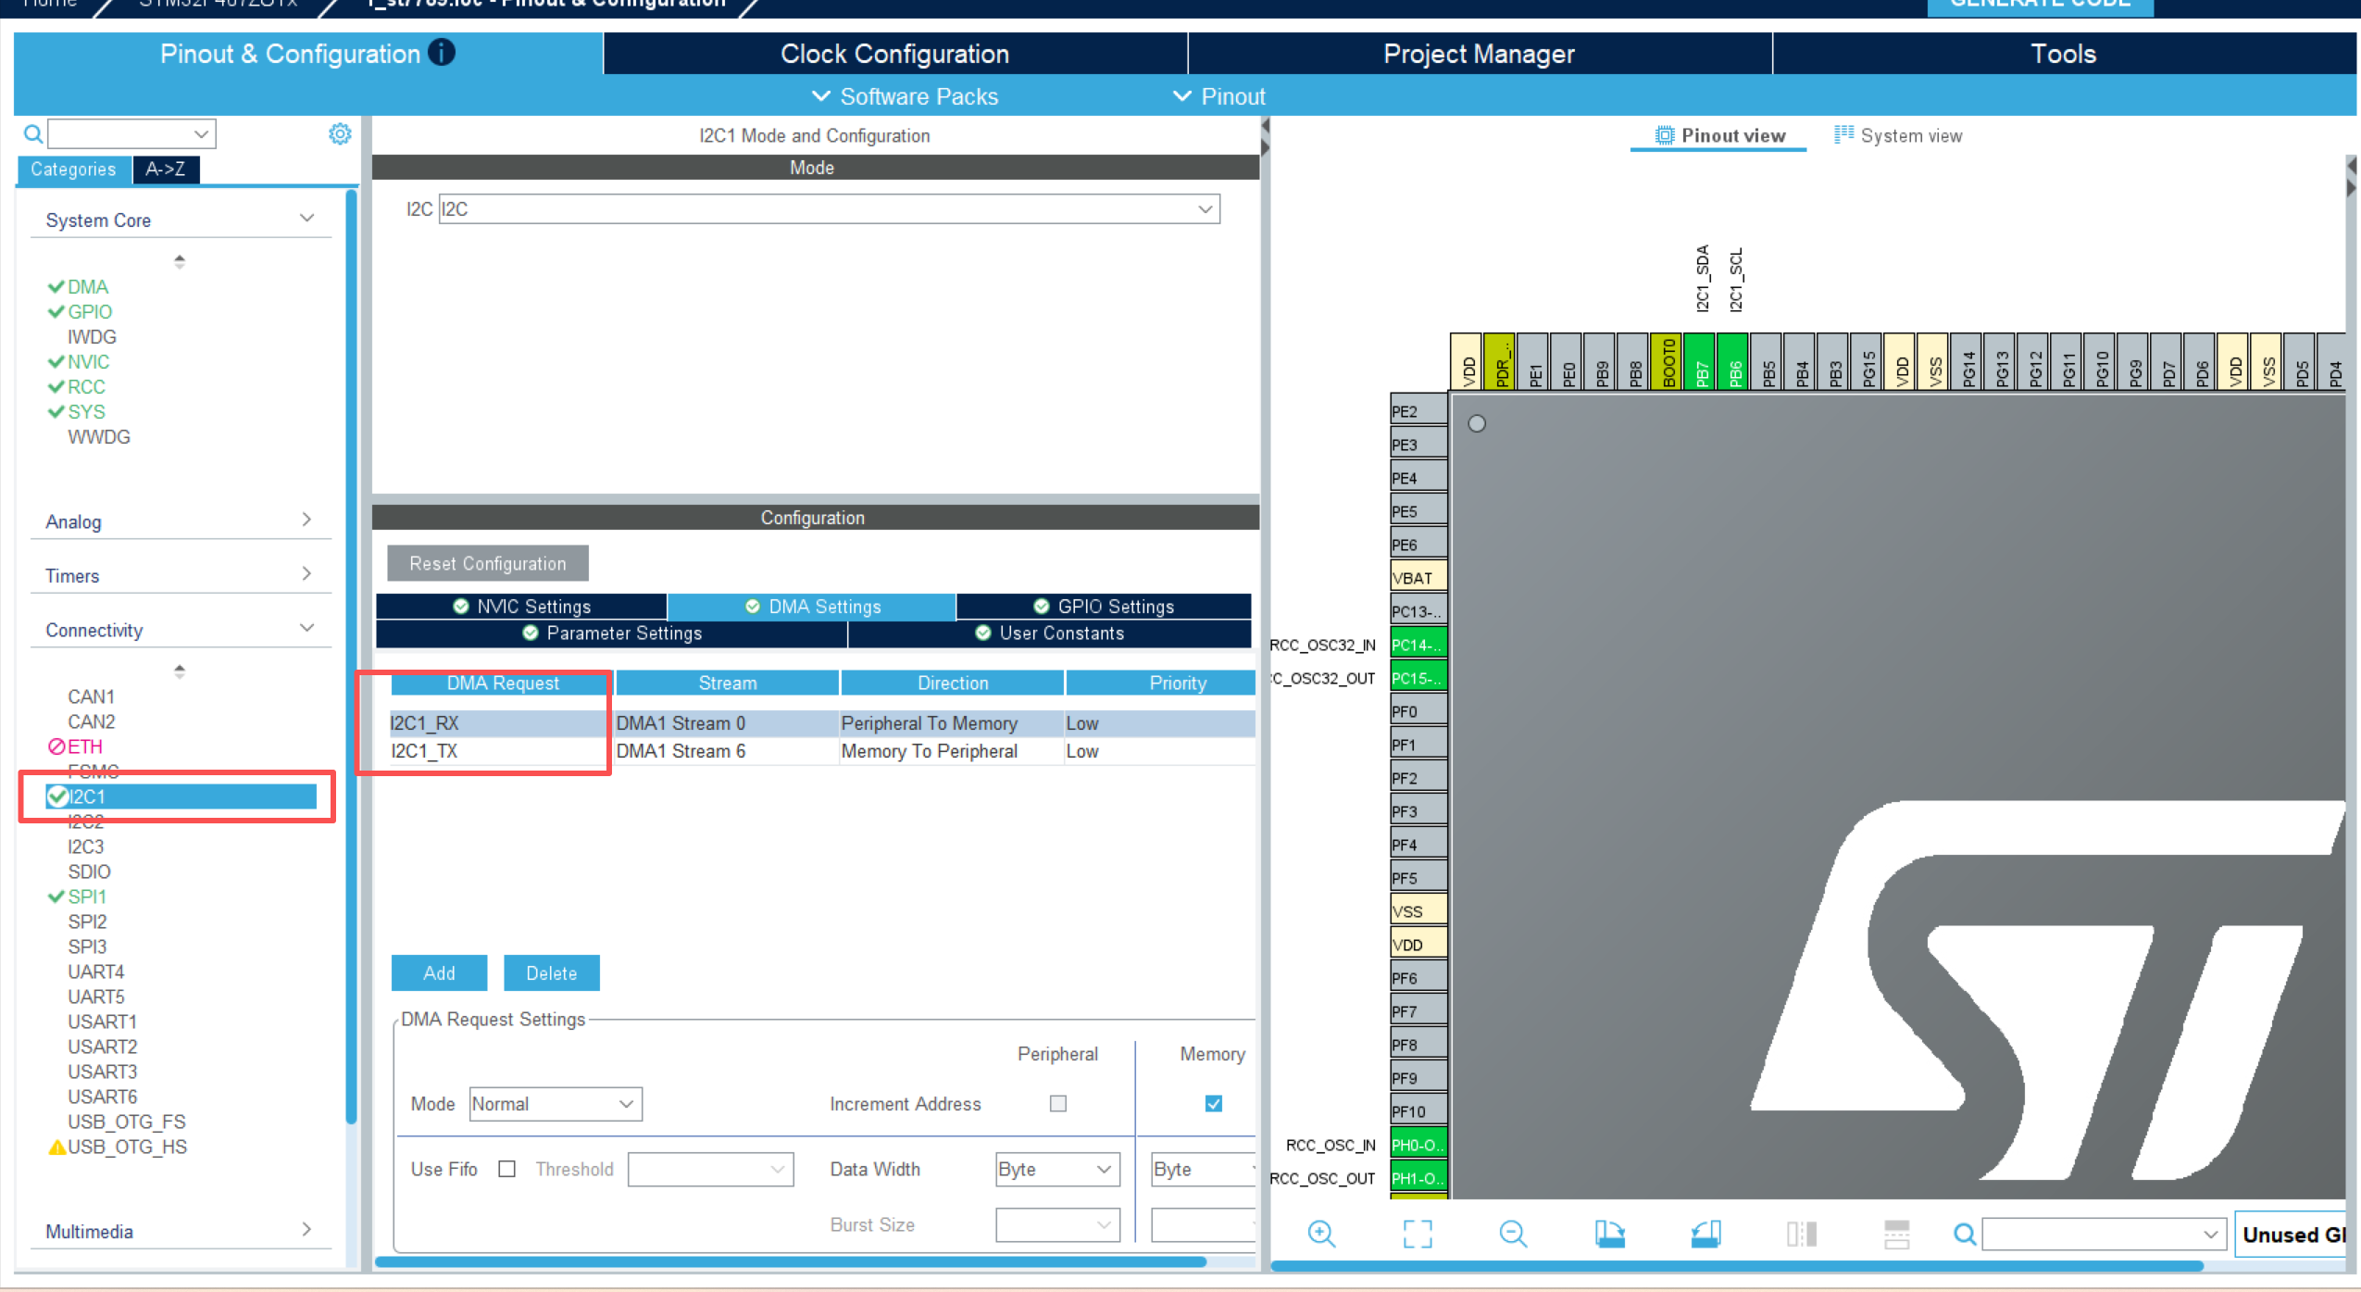
Task: Select RCC in System Core list
Action: click(85, 386)
